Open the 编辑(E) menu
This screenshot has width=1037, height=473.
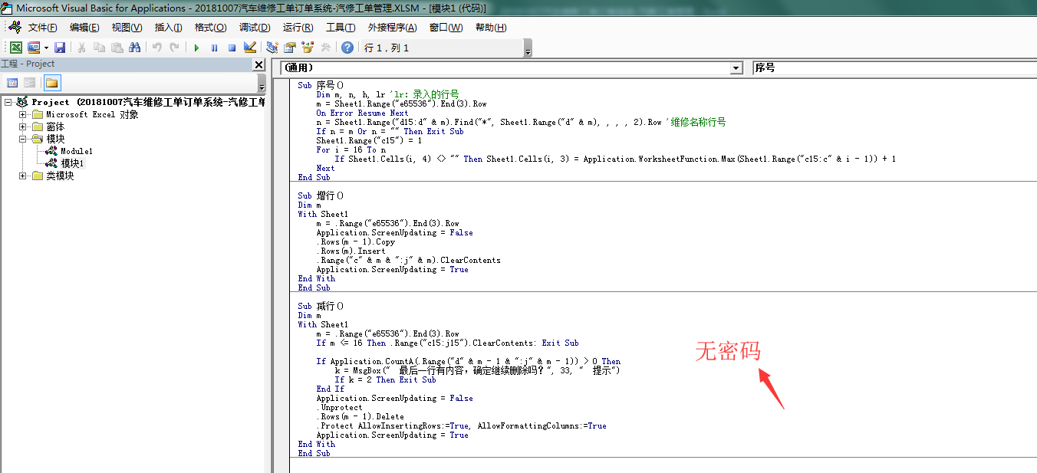[x=84, y=28]
